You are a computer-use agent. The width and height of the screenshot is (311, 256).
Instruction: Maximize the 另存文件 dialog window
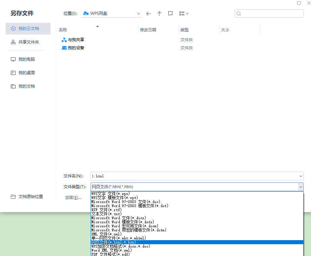pyautogui.click(x=299, y=3)
